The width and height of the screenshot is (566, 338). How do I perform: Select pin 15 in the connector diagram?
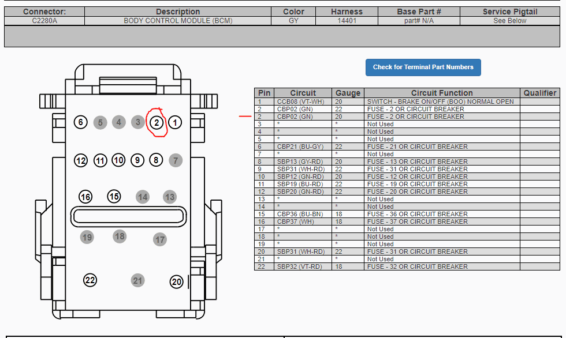coord(114,197)
